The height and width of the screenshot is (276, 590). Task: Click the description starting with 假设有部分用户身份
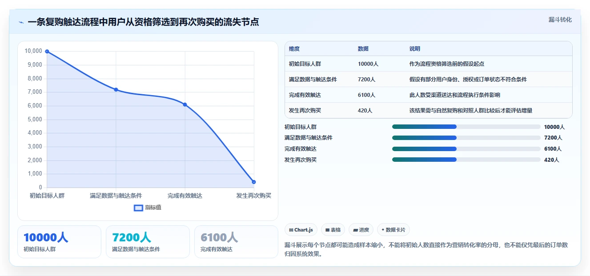[468, 80]
